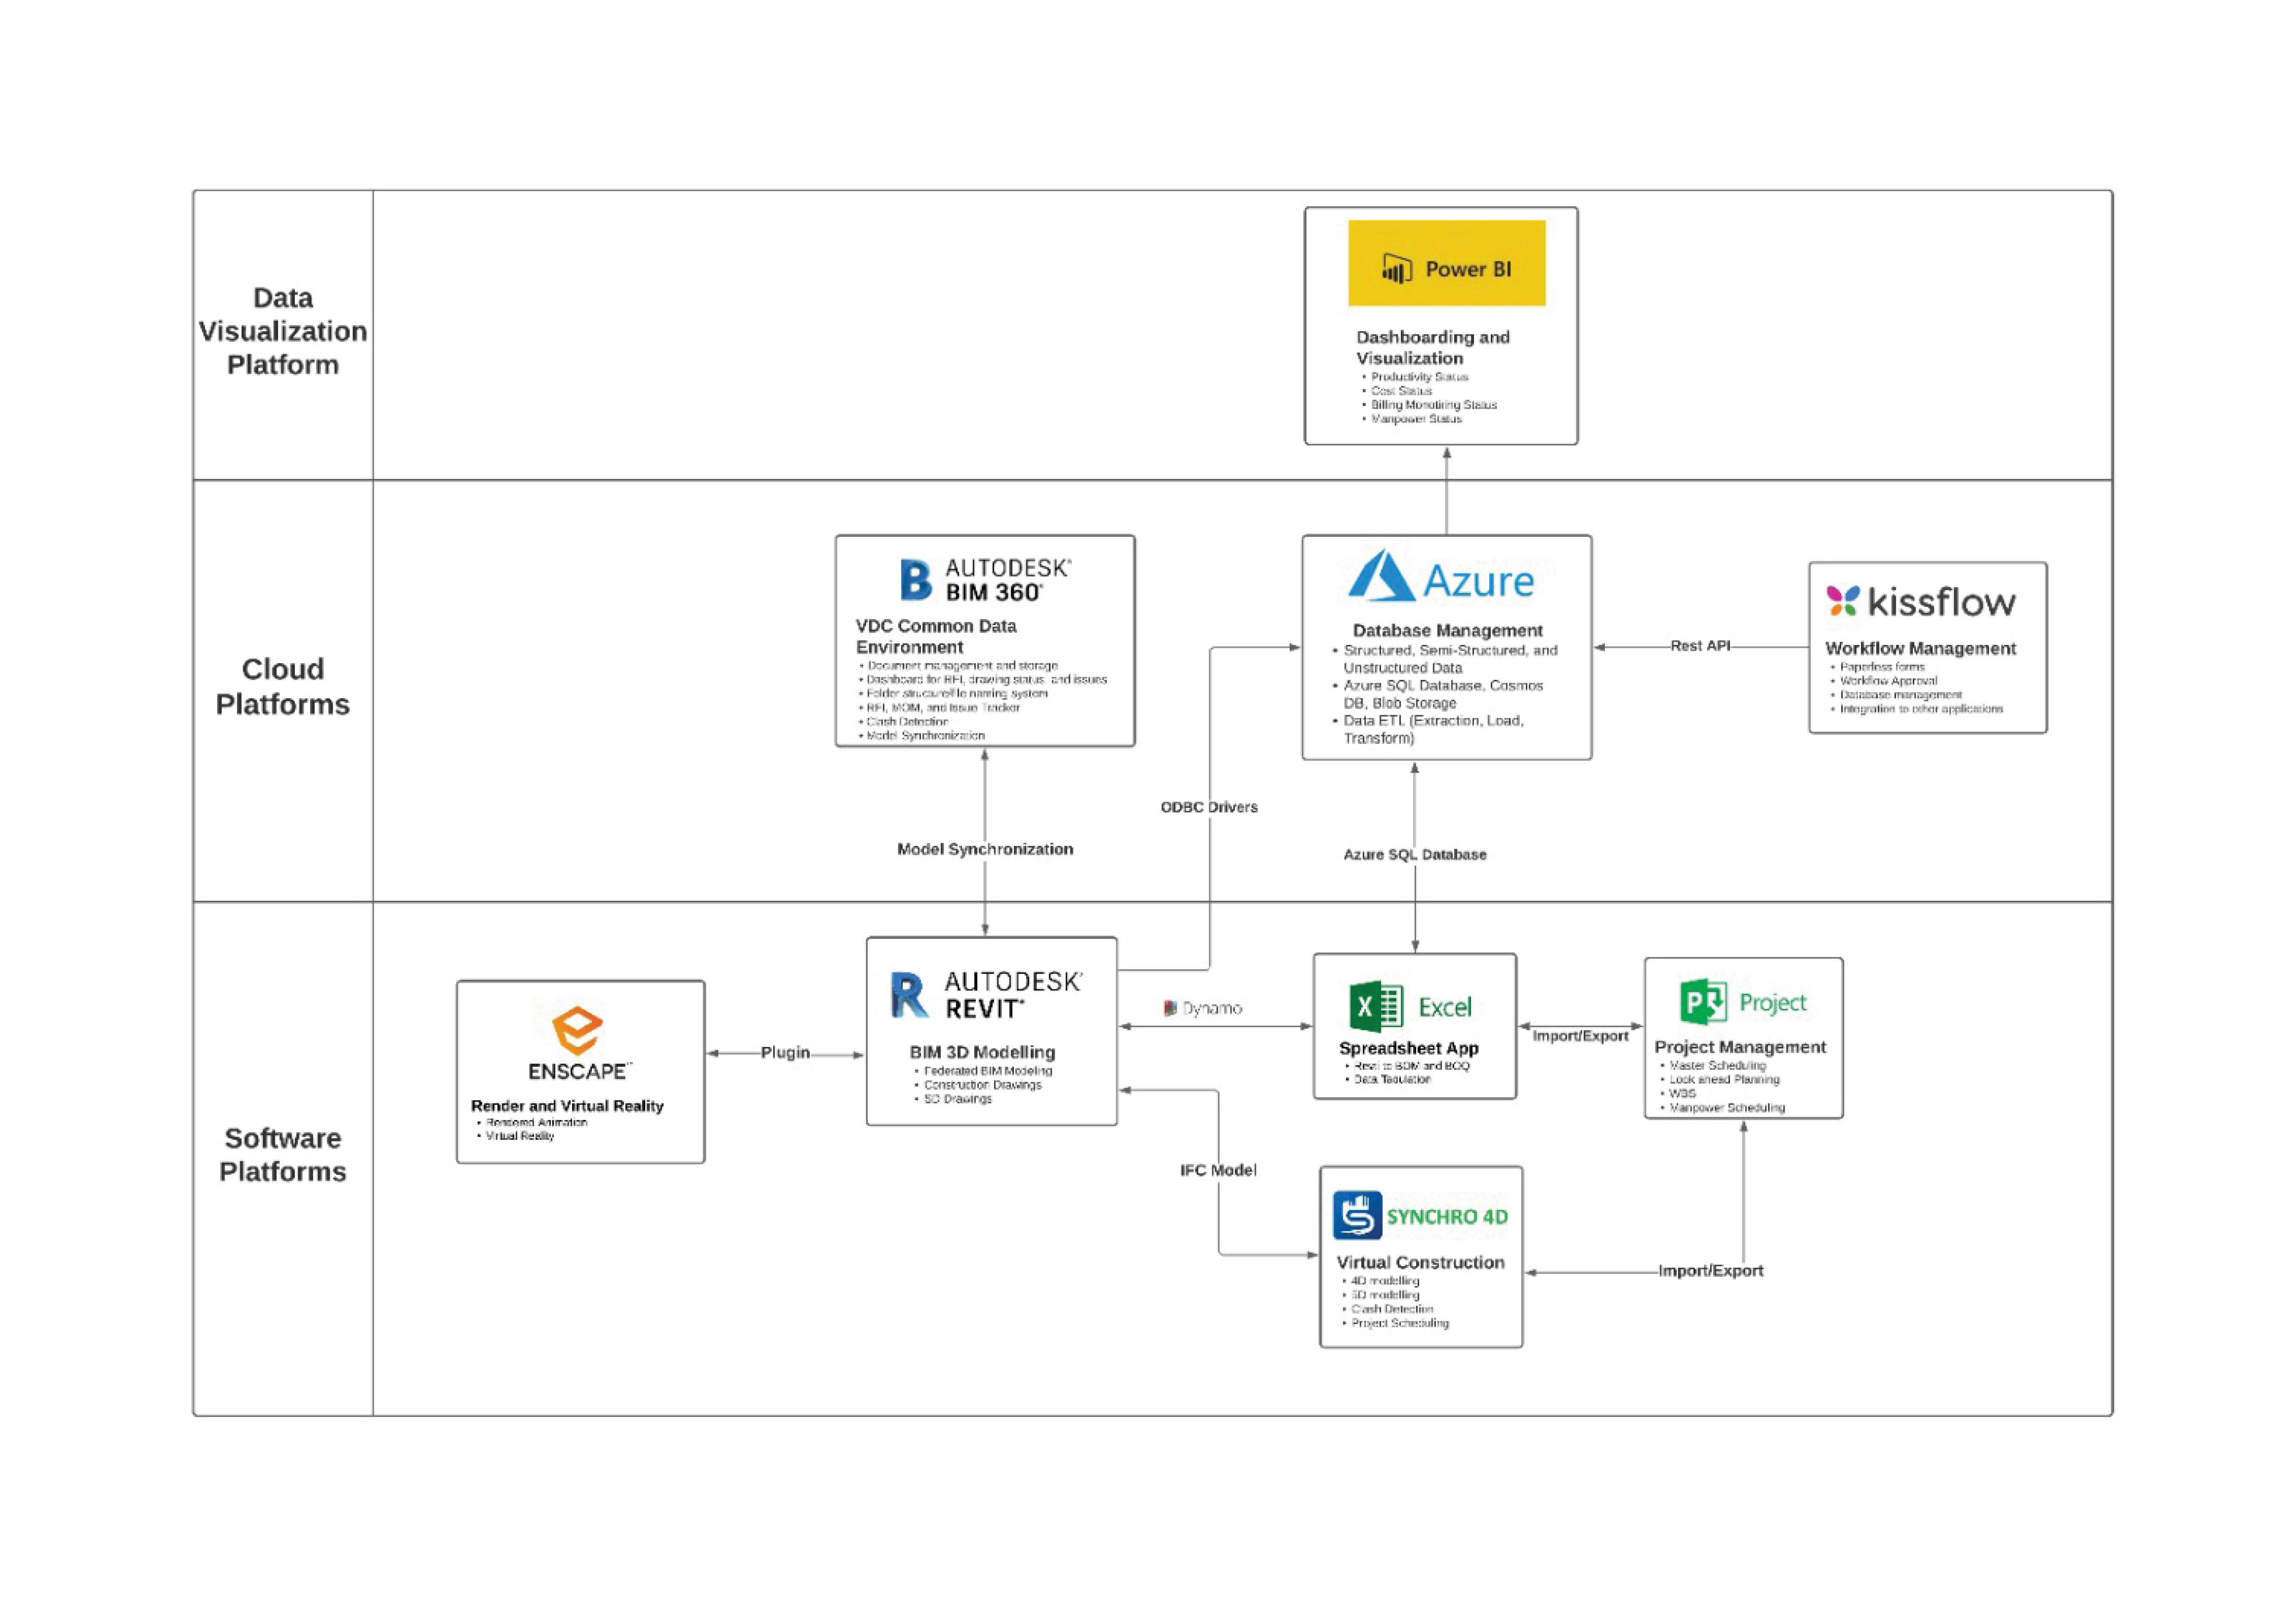Click the Workflow Management heading
The height and width of the screenshot is (1623, 2296).
coord(1920,649)
